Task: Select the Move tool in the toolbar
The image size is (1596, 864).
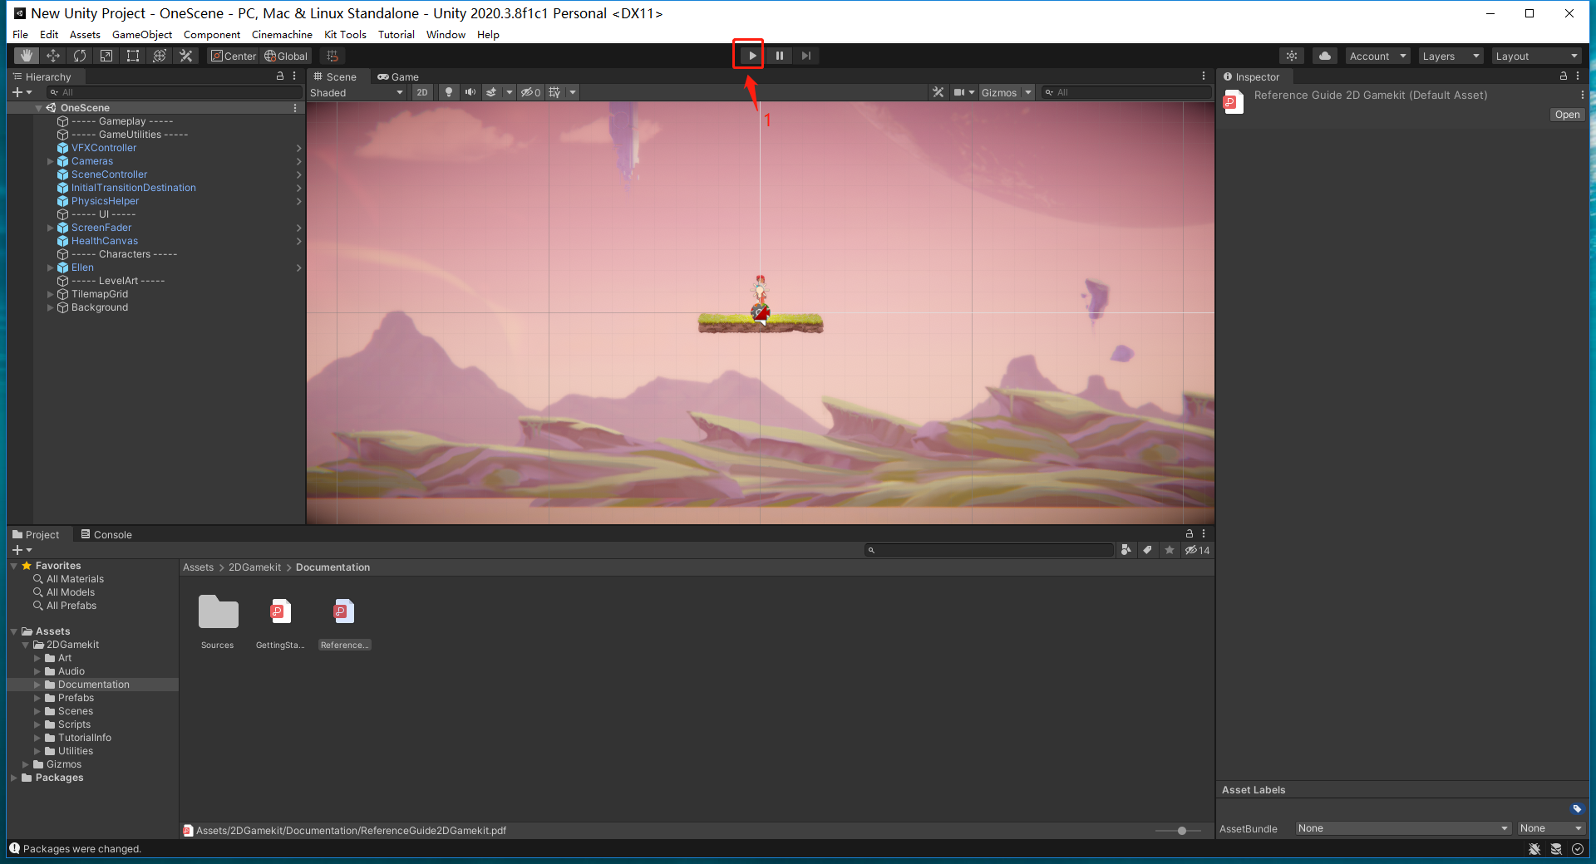Action: pos(53,56)
